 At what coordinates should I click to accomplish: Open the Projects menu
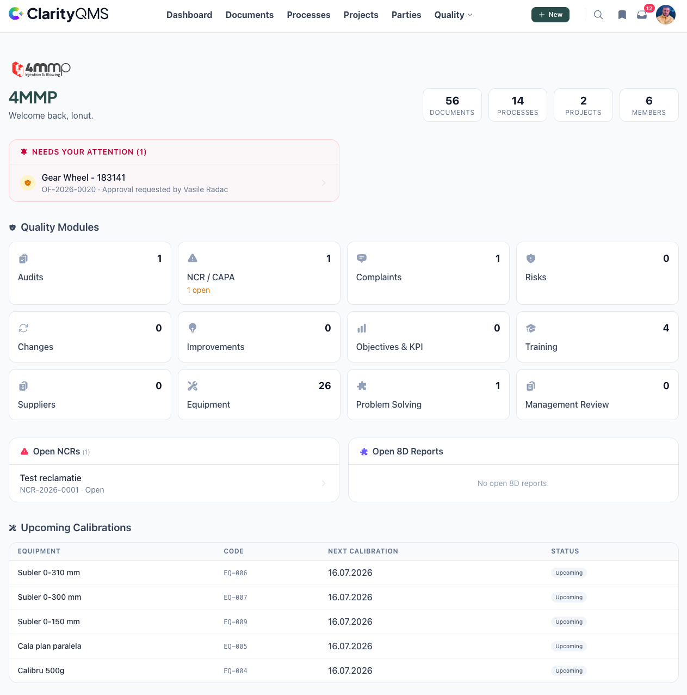[361, 15]
